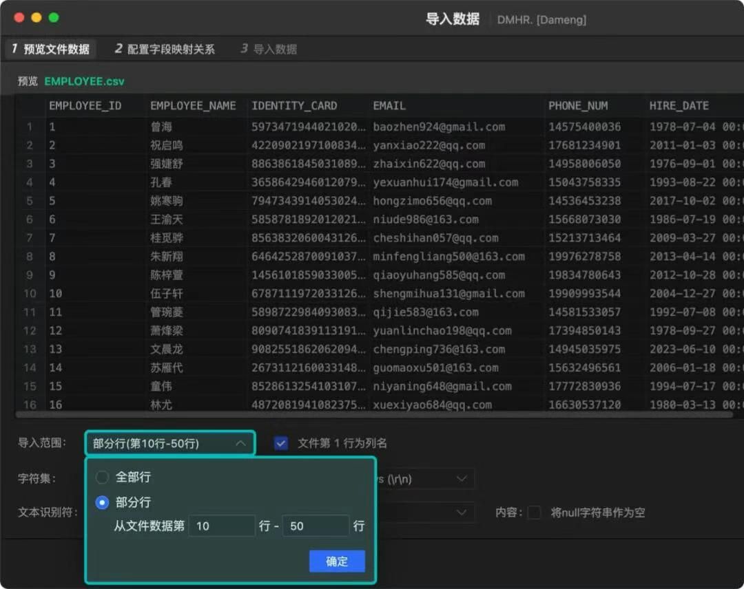
Task: Click phone number 19976278758
Action: pyautogui.click(x=585, y=257)
